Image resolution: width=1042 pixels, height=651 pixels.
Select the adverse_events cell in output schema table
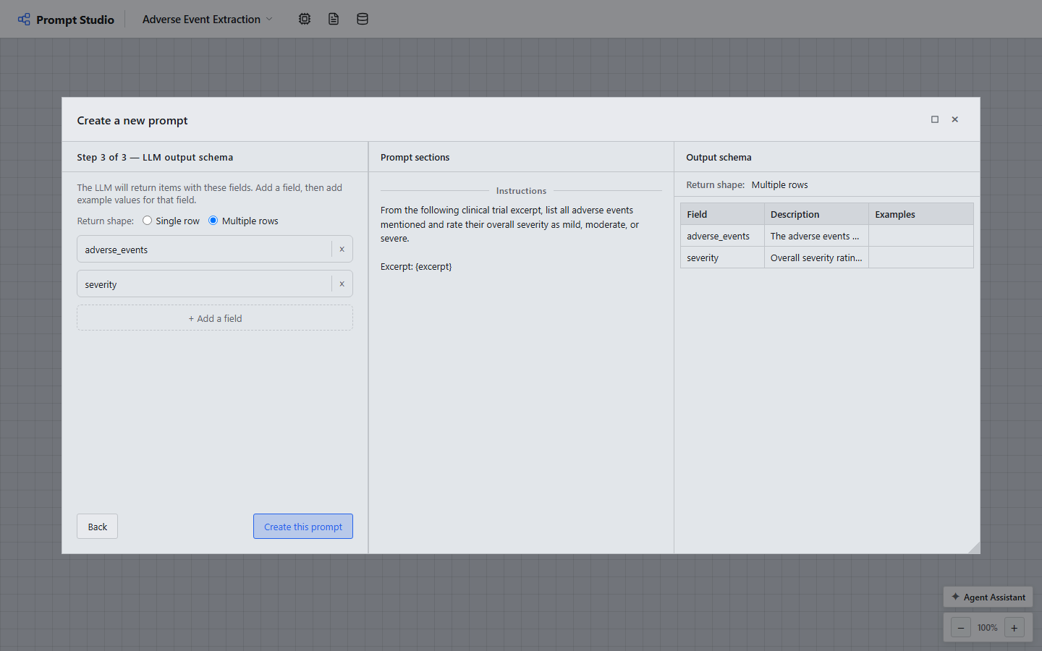tap(722, 236)
